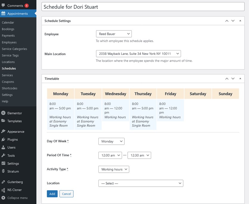
Task: Click the Comments speech bubble icon
Action: 3,5
